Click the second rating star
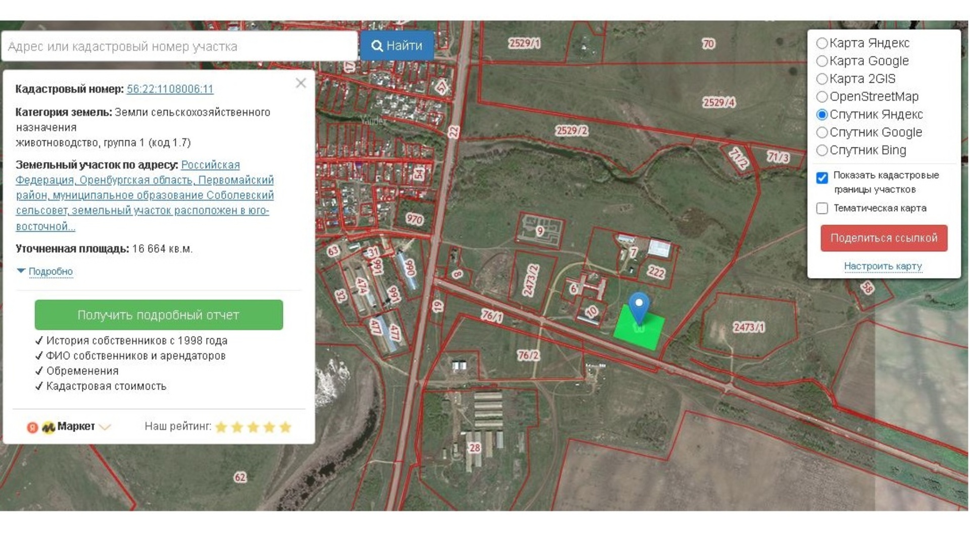 point(237,427)
